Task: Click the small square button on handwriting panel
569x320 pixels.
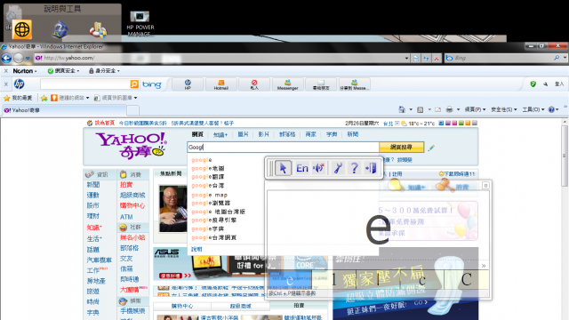Action: [x=485, y=186]
